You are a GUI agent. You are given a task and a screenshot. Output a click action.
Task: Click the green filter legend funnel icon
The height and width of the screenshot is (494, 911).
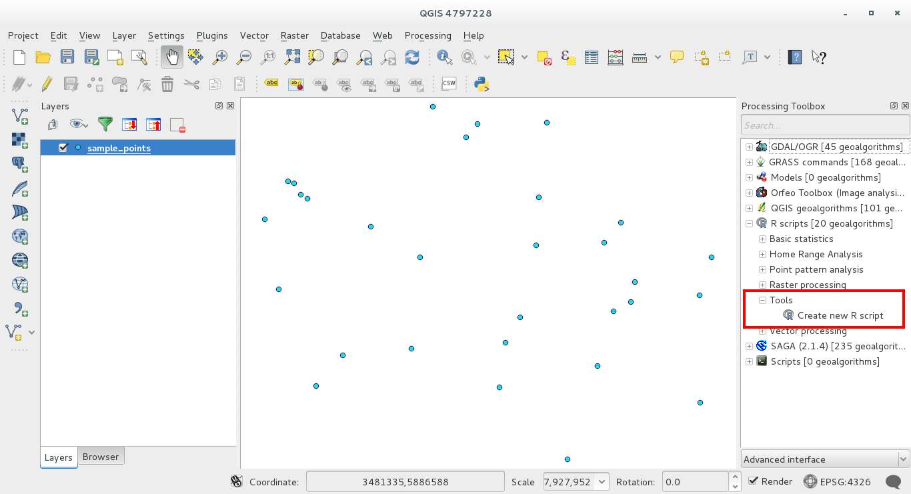pyautogui.click(x=105, y=124)
